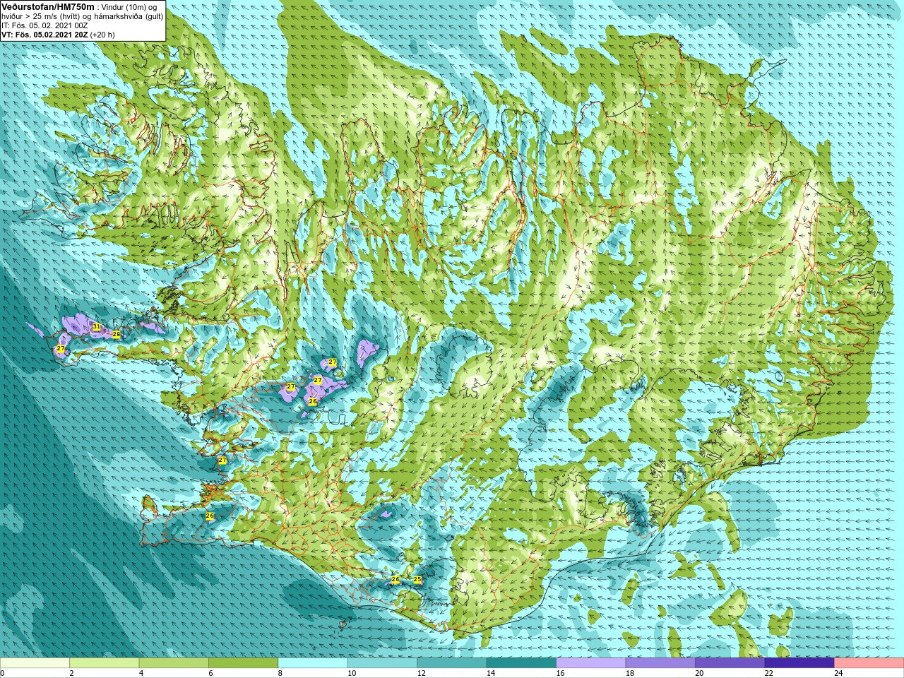
Task: Click the legend scale number 20
Action: (x=699, y=673)
